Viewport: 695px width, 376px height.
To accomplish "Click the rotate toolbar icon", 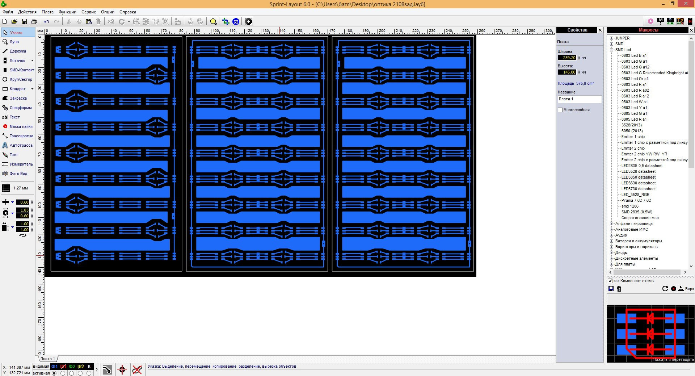I will [122, 21].
